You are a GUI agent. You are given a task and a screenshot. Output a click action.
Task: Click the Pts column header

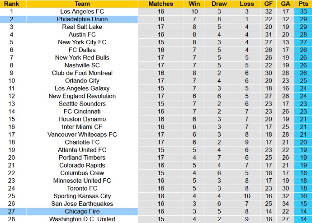303,4
